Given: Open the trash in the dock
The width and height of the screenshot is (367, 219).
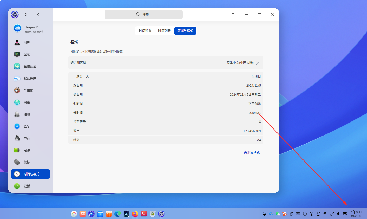Looking at the screenshot, I should (153, 214).
